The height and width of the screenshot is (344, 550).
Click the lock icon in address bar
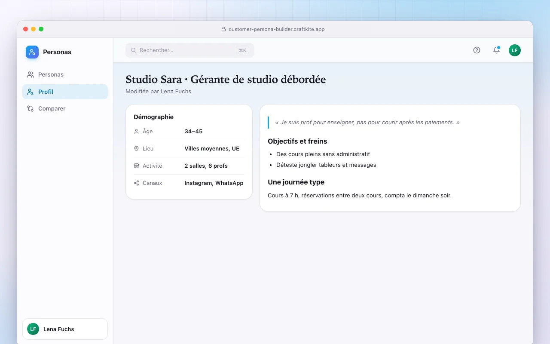(223, 29)
